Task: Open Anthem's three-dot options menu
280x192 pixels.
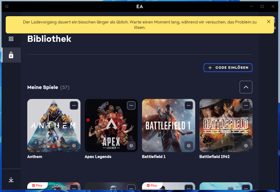Action: [x=74, y=105]
